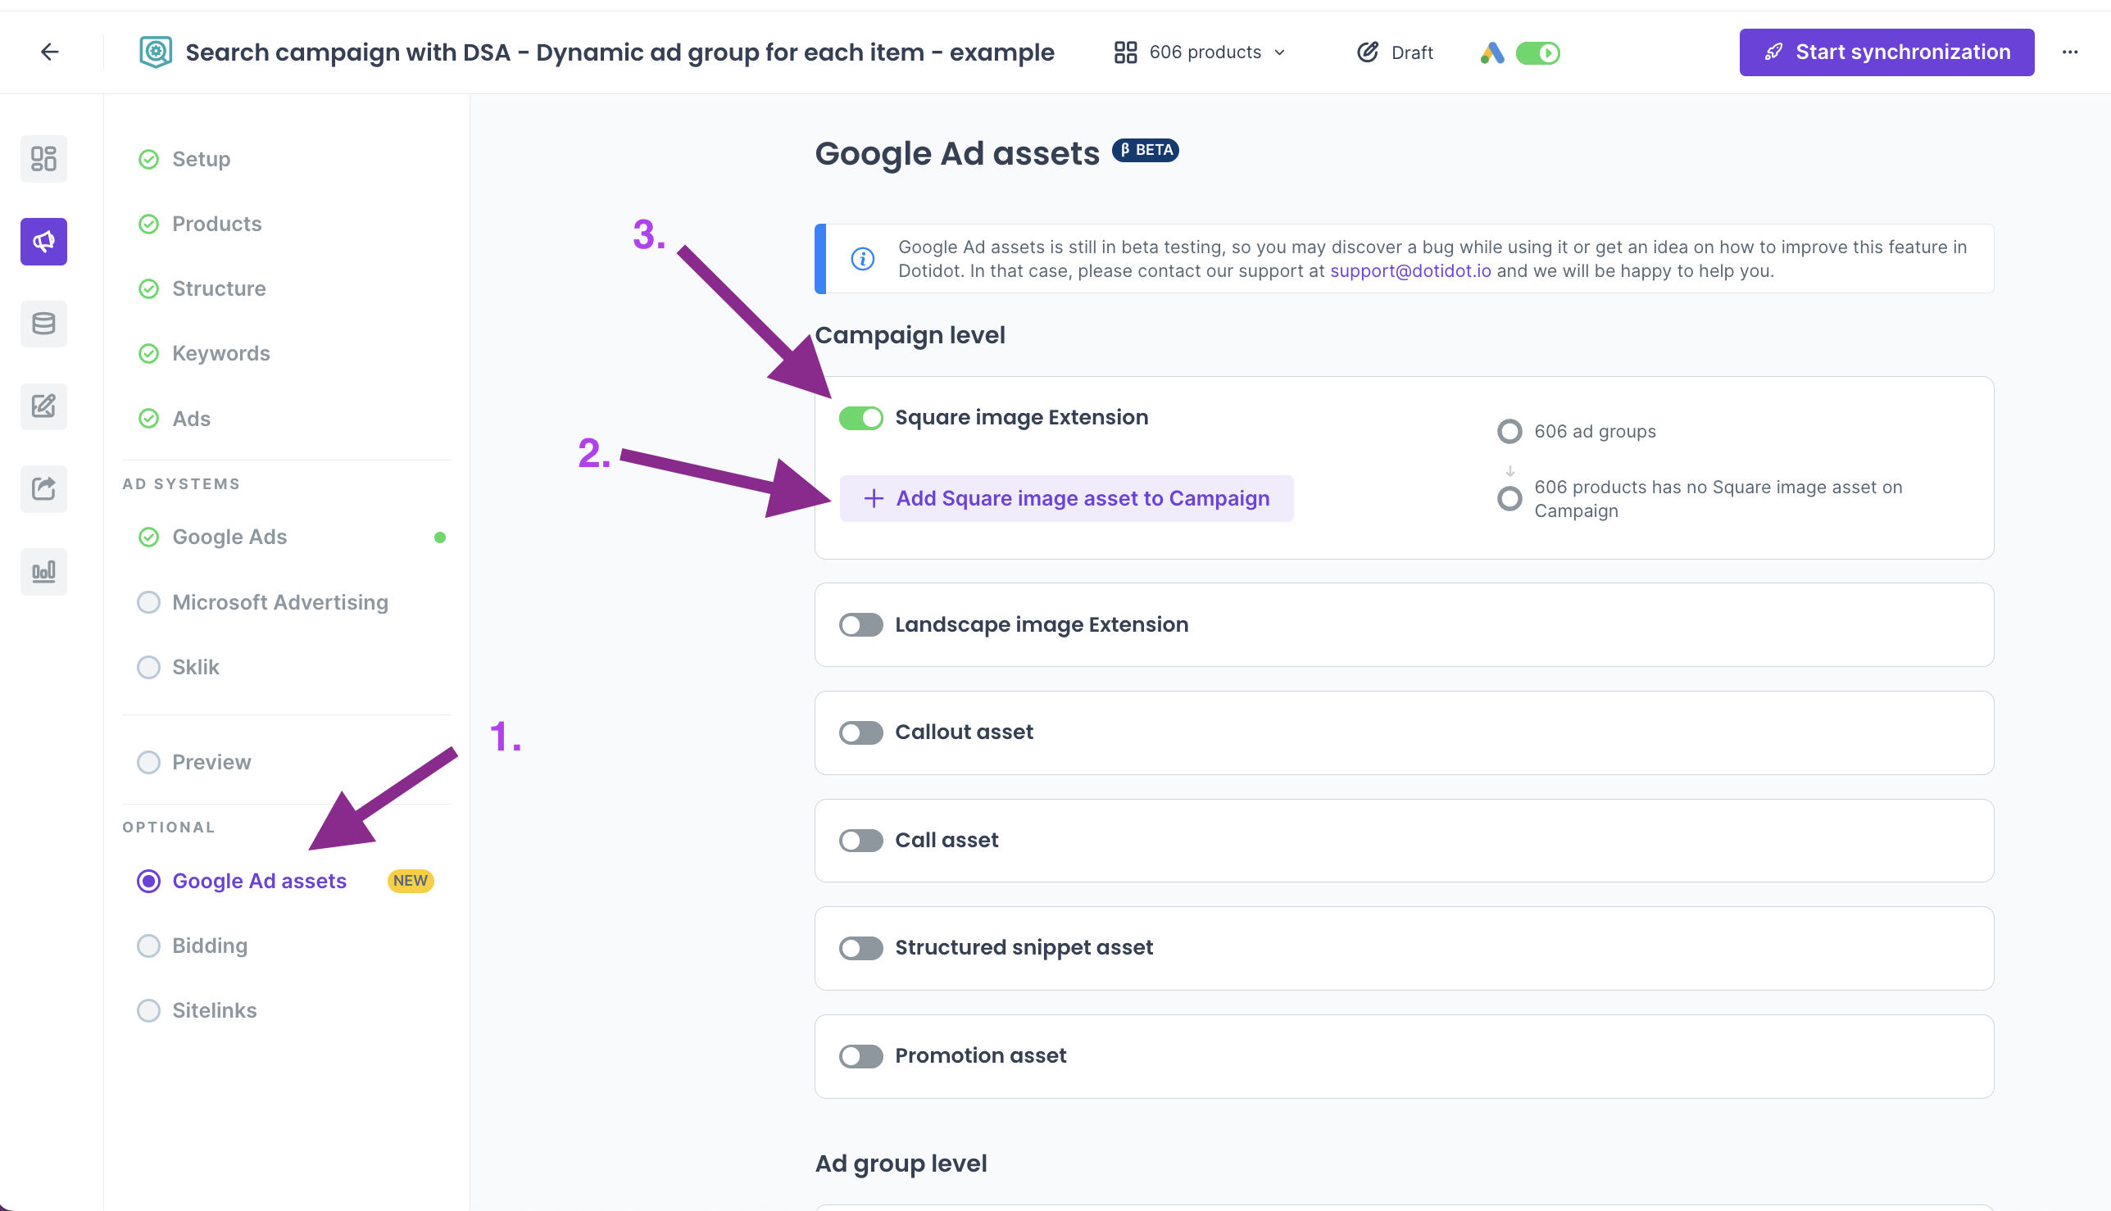
Task: Open the database sidebar icon
Action: tap(44, 324)
